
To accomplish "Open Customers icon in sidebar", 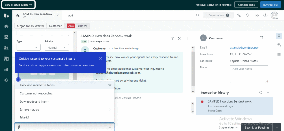I will [6, 48].
